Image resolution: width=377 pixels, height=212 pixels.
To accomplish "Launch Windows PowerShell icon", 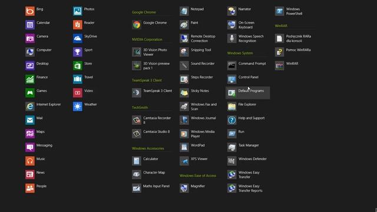I will (x=279, y=11).
